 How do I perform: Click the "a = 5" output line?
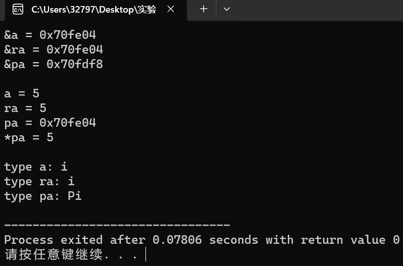click(x=22, y=93)
